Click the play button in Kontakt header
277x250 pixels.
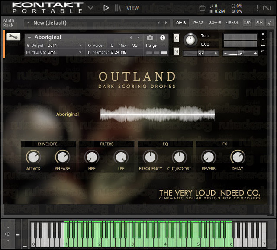(106, 8)
